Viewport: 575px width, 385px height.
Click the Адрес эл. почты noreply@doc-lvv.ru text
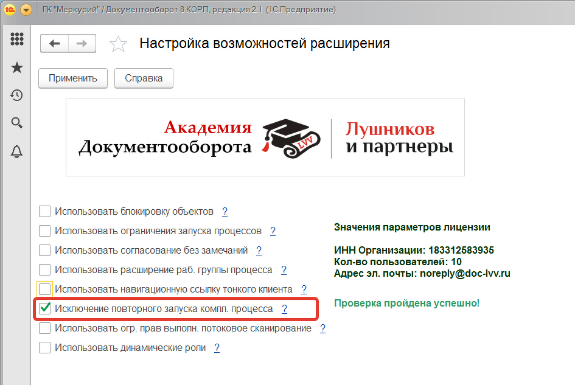point(422,274)
